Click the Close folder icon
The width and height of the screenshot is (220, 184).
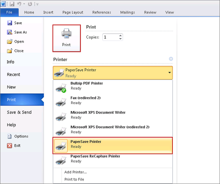click(x=9, y=51)
